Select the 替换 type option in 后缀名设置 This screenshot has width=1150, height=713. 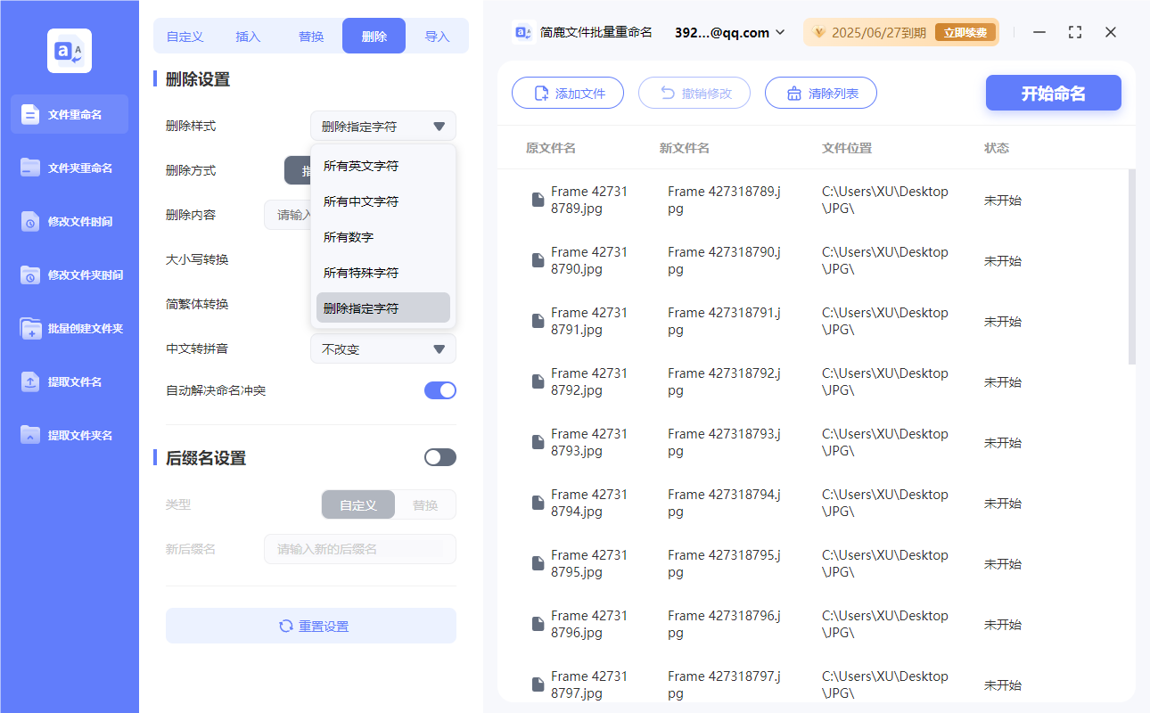[x=425, y=504]
